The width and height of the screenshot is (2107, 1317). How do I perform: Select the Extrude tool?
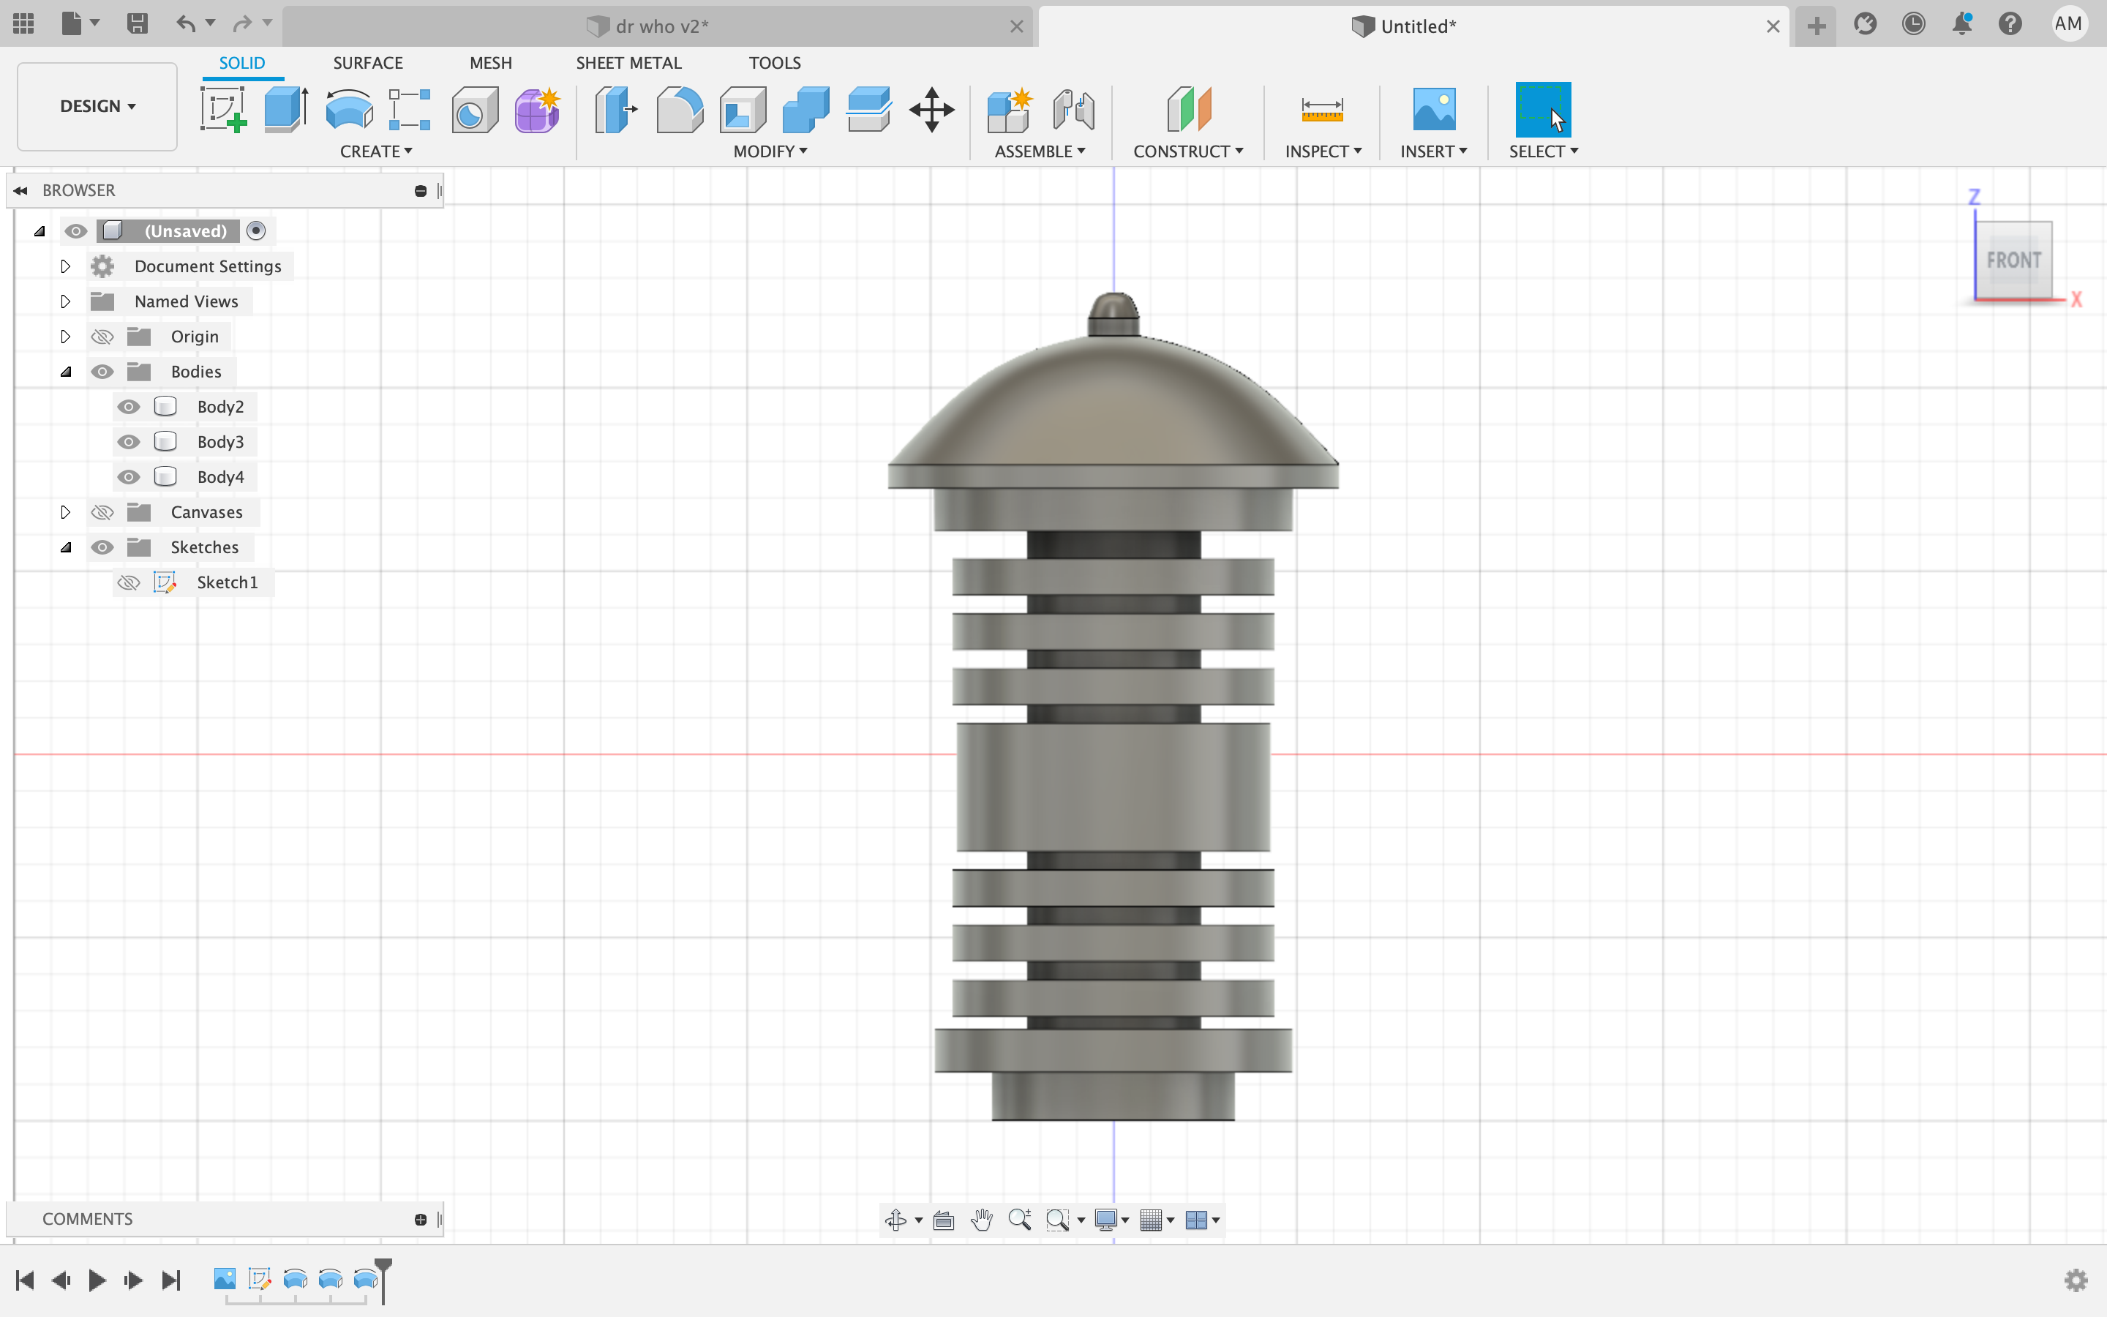287,110
